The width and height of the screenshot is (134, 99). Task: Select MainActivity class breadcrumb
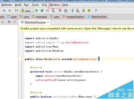[97, 17]
